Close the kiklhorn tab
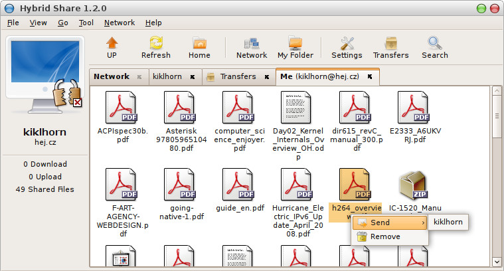Image resolution: width=504 pixels, height=271 pixels. coord(192,77)
